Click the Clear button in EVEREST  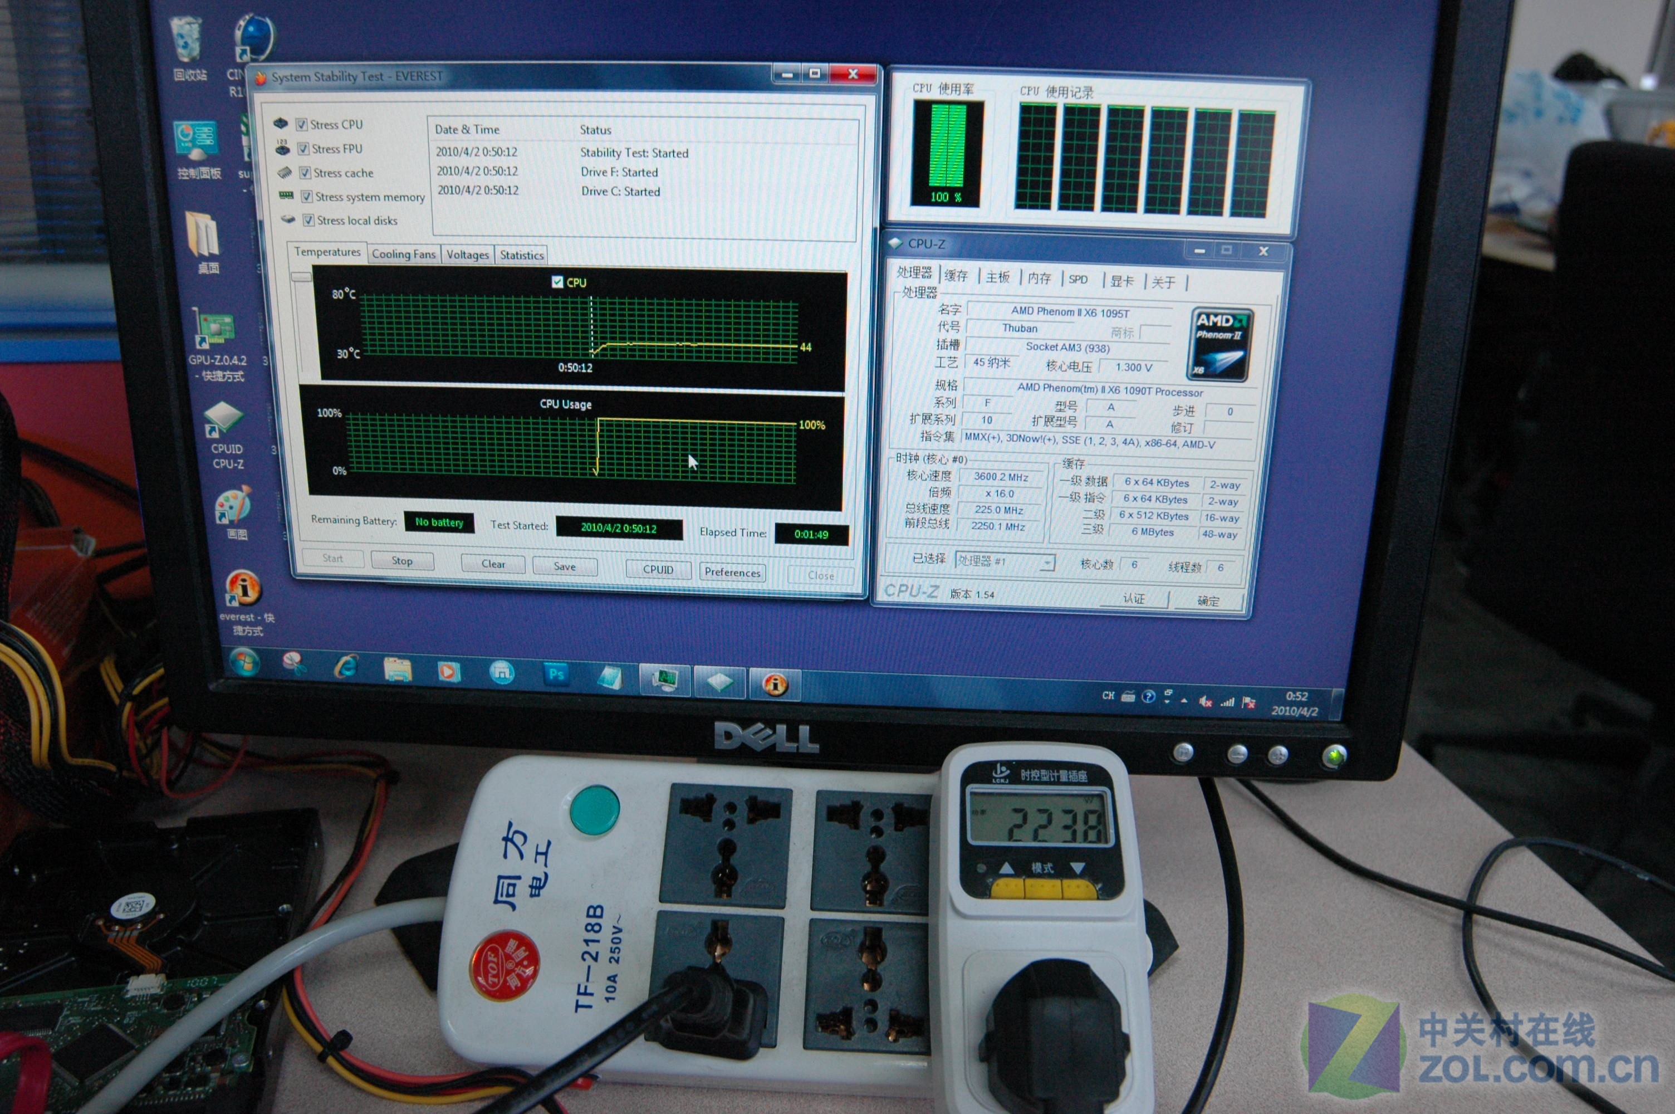[x=493, y=564]
